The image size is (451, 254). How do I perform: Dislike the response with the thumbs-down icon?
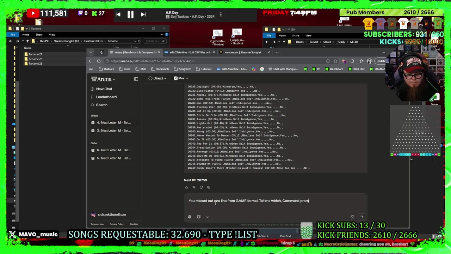[194, 187]
